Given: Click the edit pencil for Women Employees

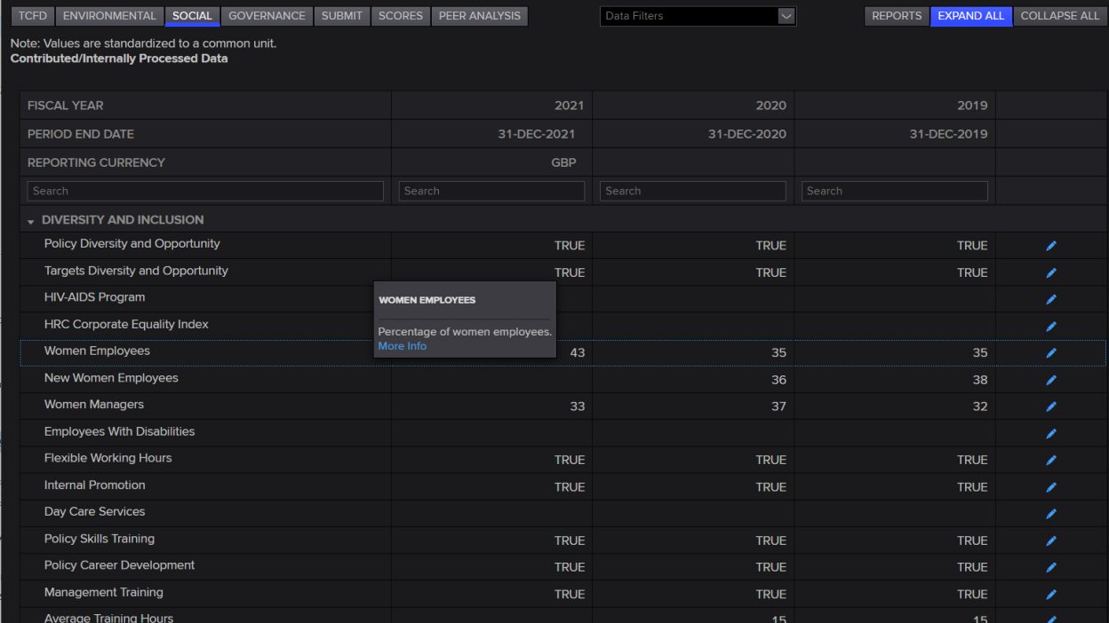Looking at the screenshot, I should click(x=1051, y=352).
